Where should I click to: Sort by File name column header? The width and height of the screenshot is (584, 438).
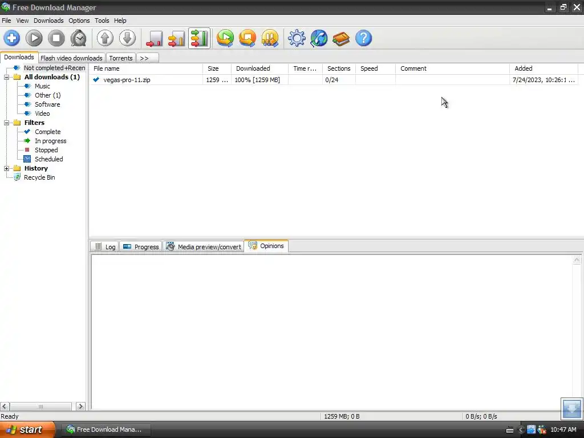coord(146,68)
